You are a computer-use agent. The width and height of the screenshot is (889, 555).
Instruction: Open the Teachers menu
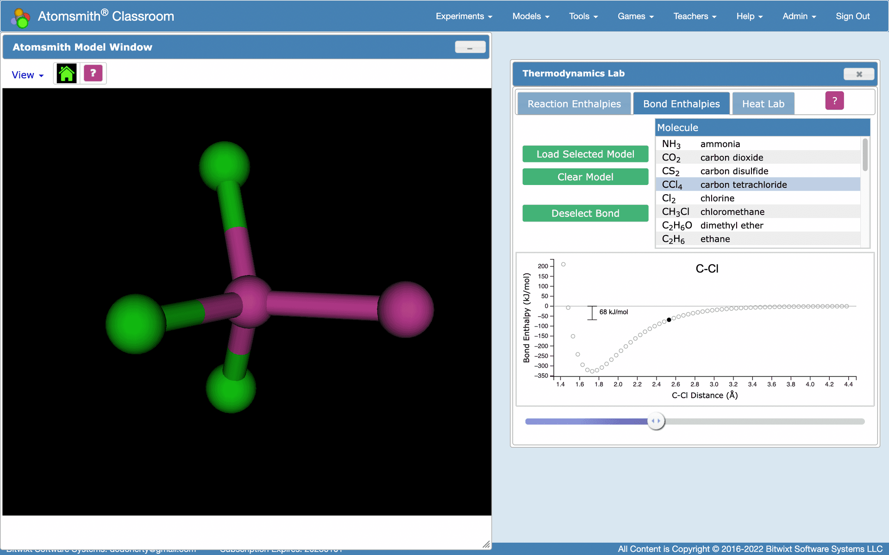tap(695, 16)
